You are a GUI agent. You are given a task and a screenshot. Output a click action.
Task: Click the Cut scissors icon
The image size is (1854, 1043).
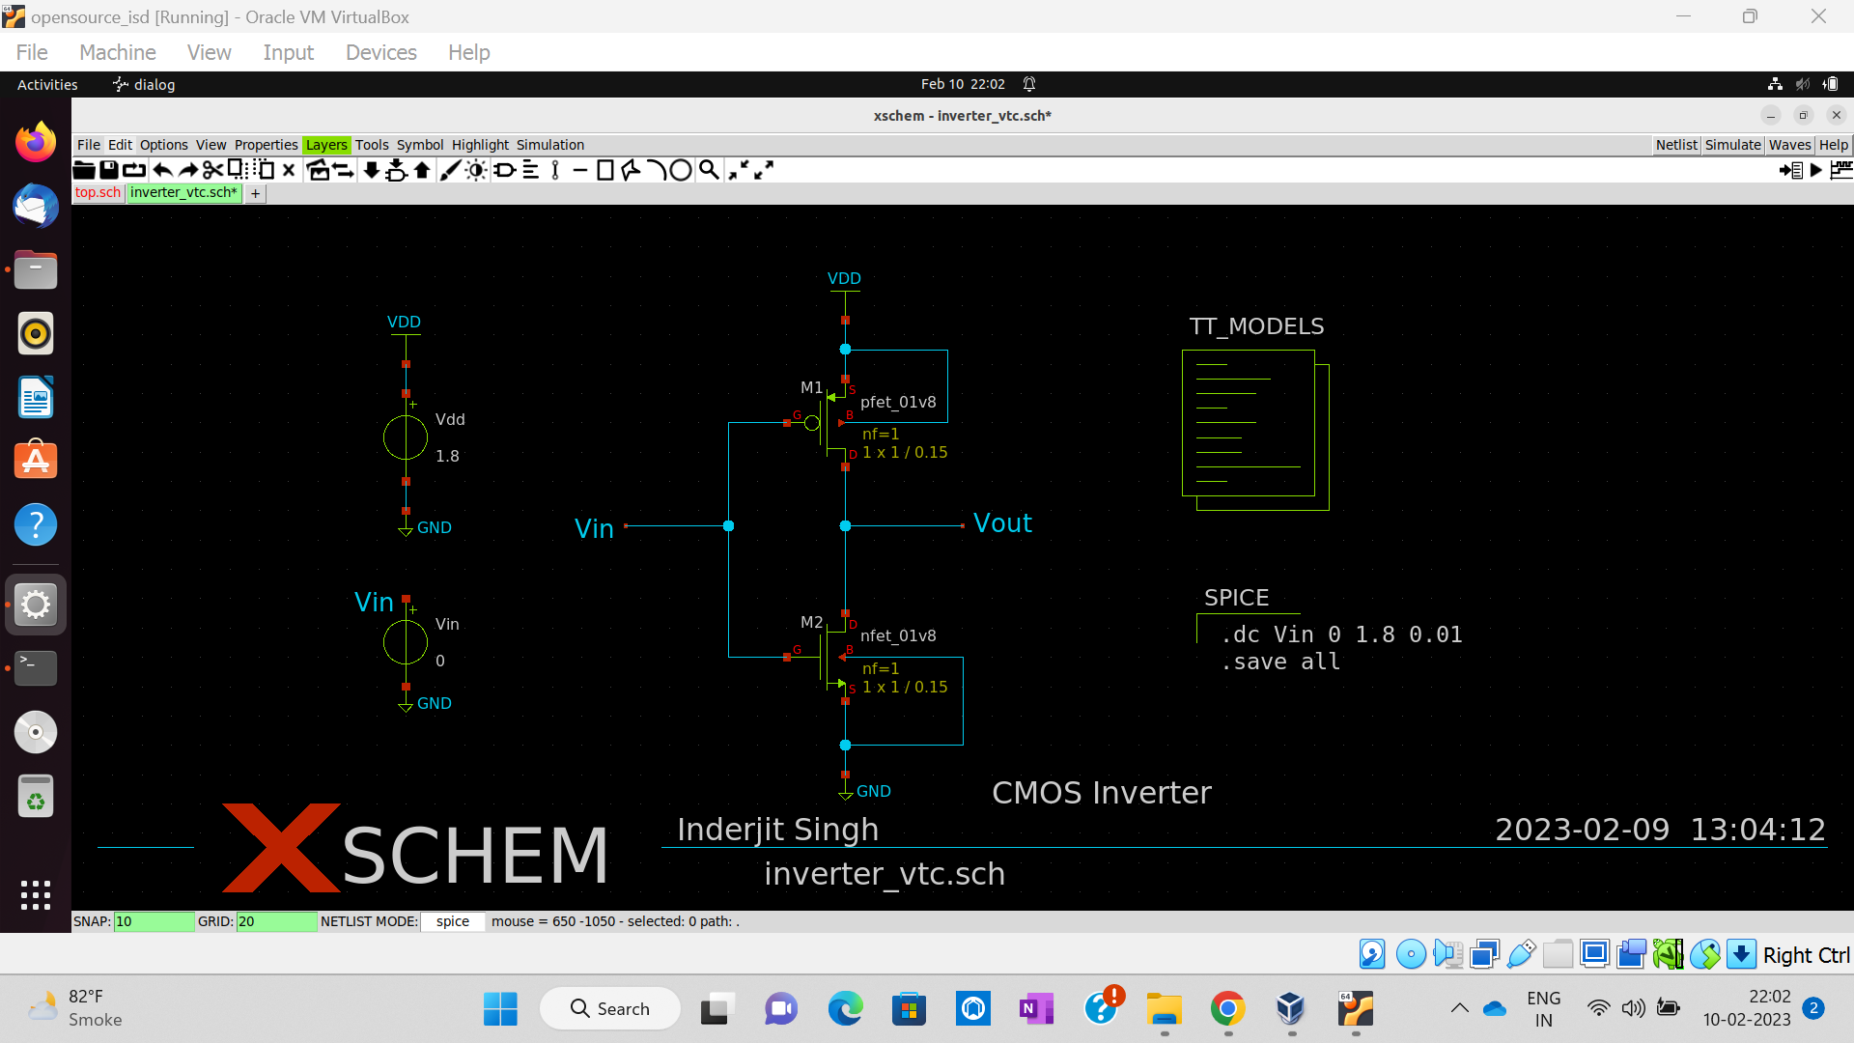(212, 171)
